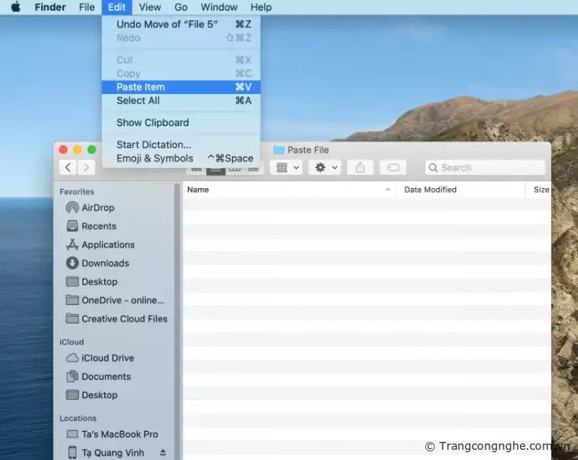Open Applications in the sidebar
The width and height of the screenshot is (578, 460).
(107, 245)
